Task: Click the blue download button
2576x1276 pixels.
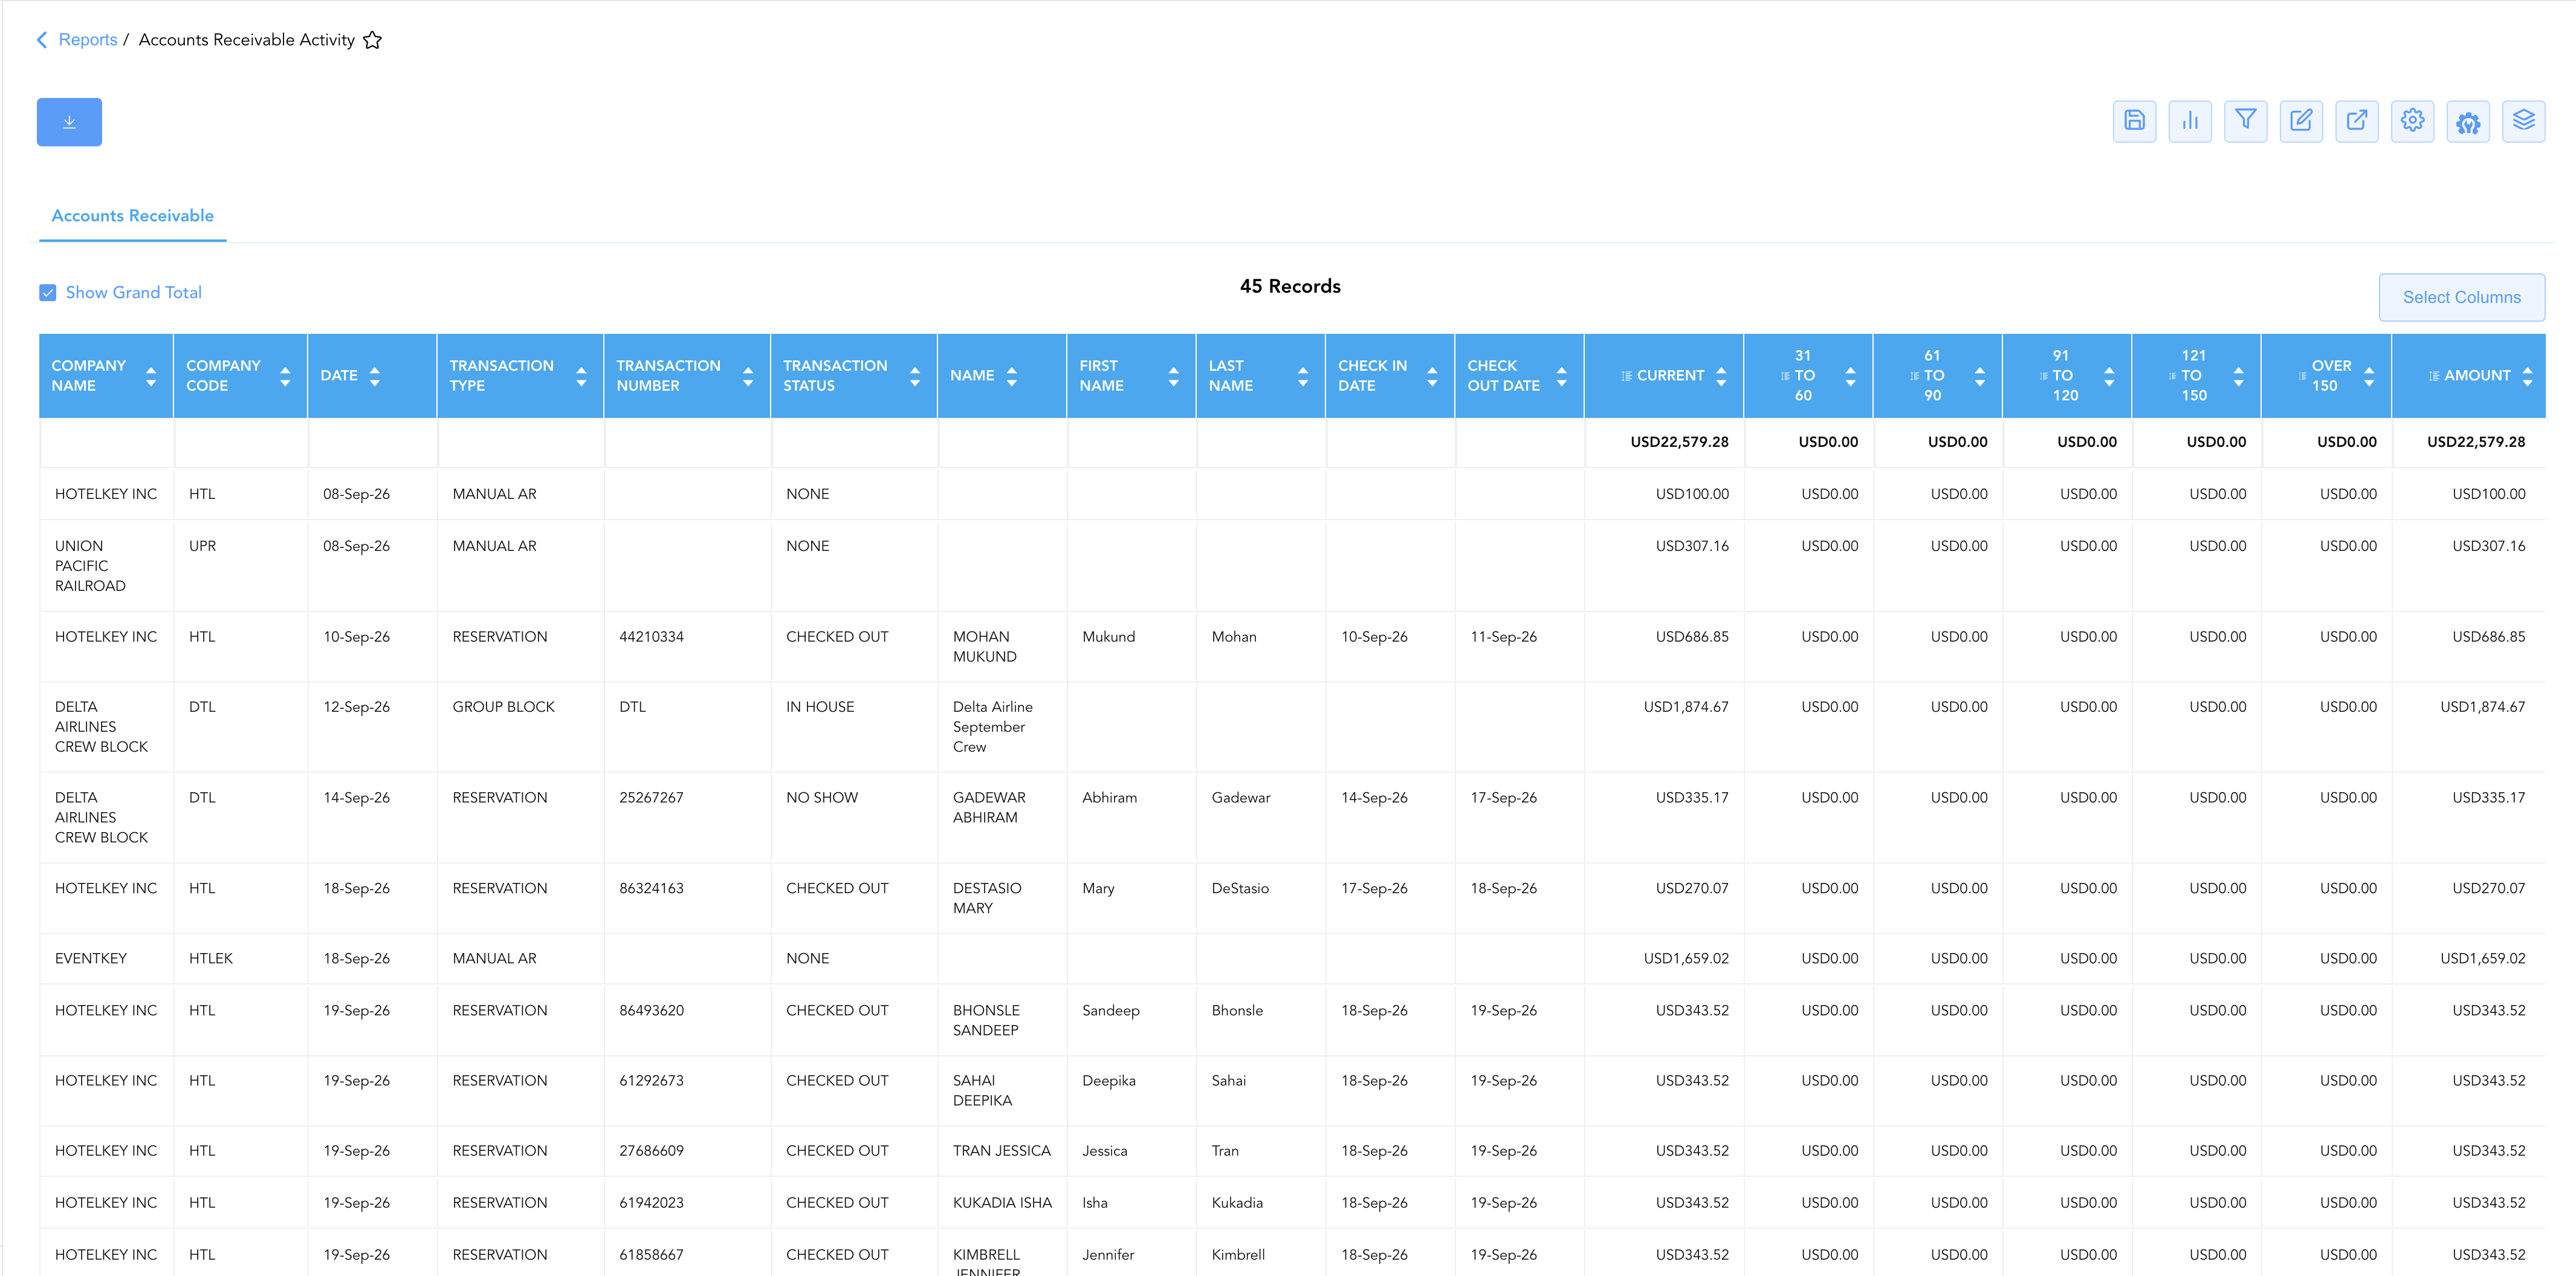Action: coord(69,122)
